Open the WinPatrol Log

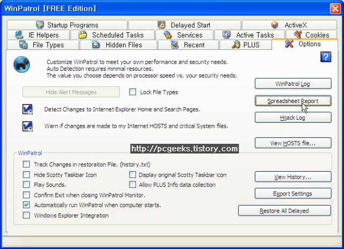(293, 84)
